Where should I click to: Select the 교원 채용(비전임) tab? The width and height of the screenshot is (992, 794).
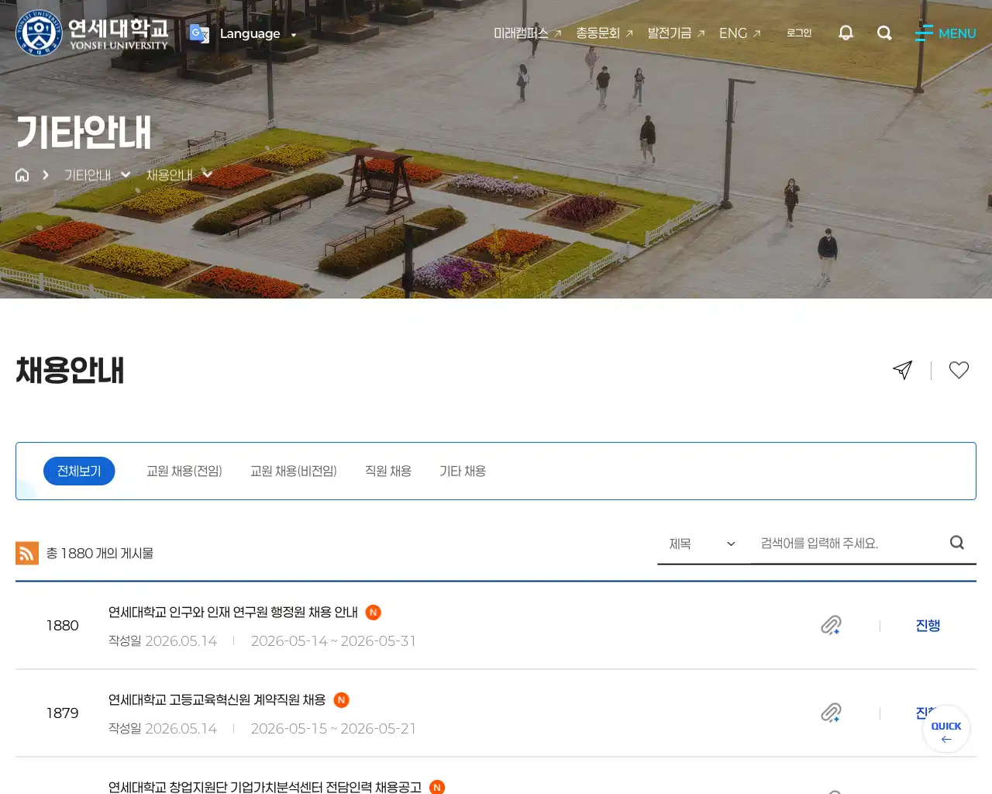(294, 471)
